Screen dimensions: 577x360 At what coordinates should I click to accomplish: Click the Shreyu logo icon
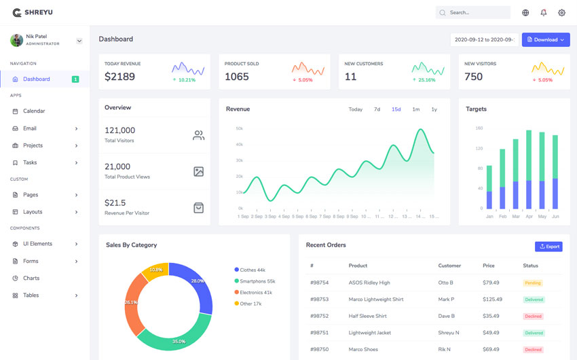tap(17, 12)
